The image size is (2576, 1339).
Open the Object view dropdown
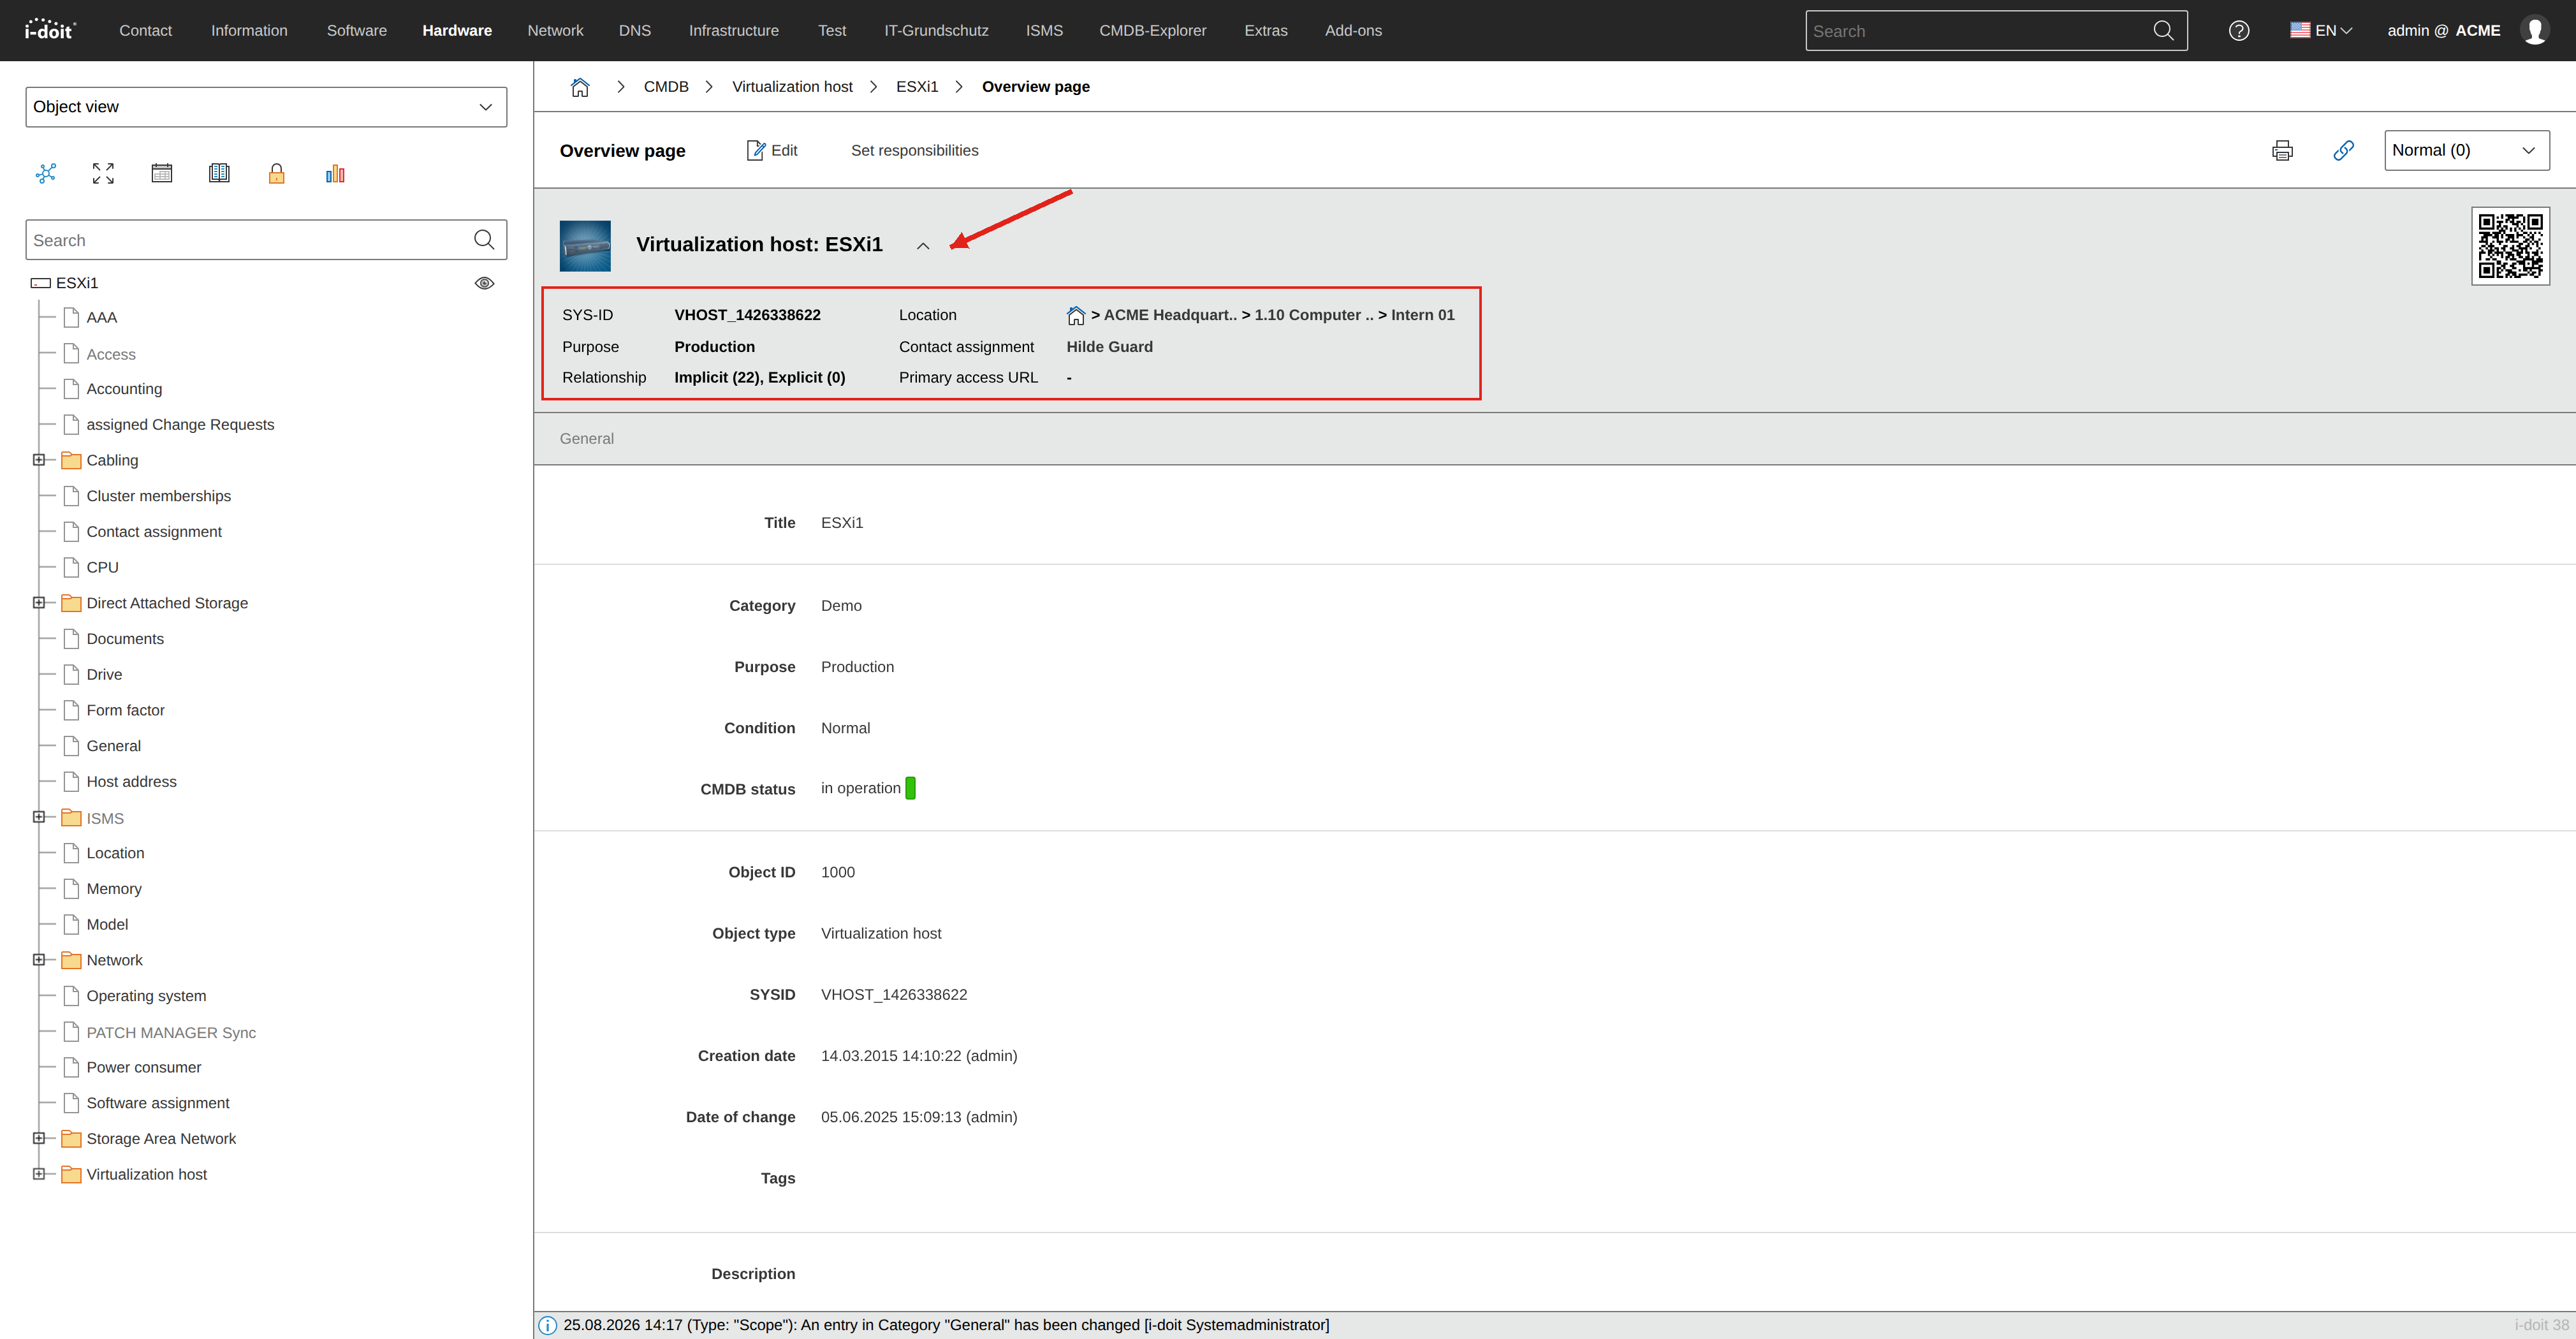click(266, 107)
